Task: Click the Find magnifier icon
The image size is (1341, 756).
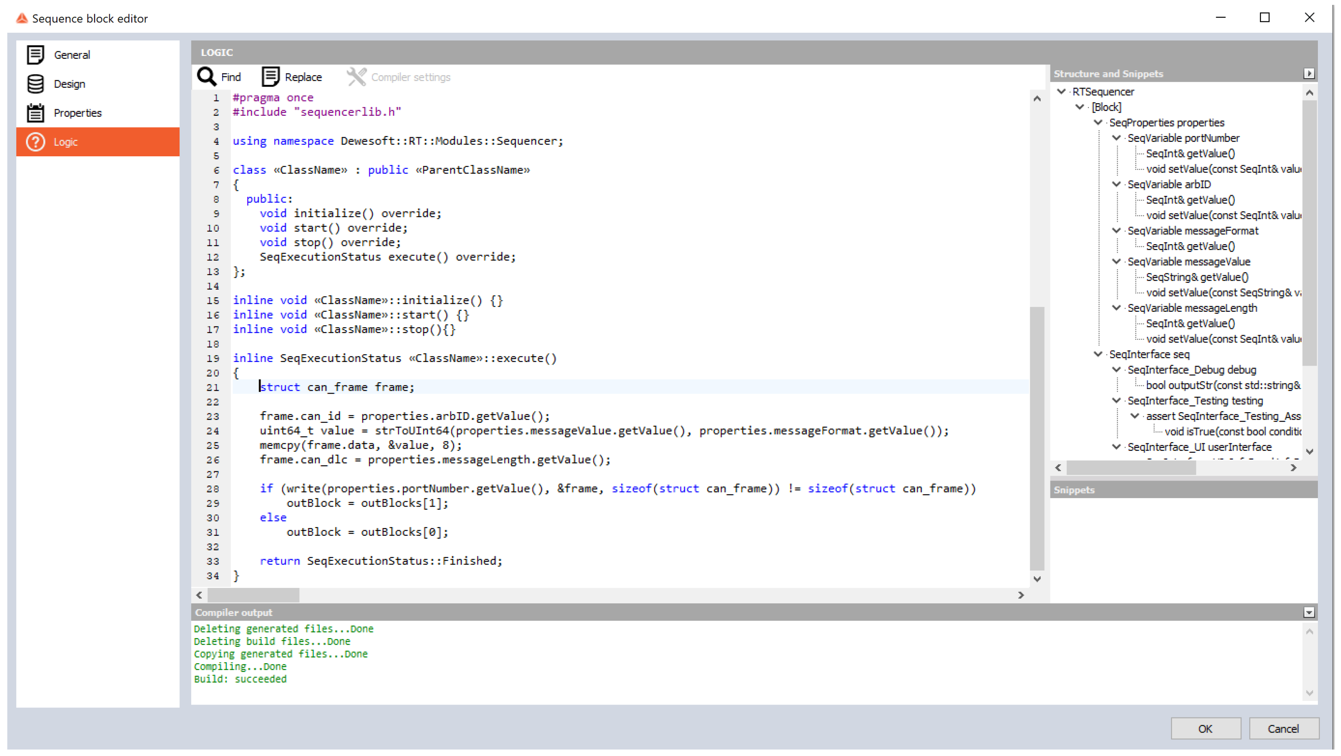Action: click(207, 77)
